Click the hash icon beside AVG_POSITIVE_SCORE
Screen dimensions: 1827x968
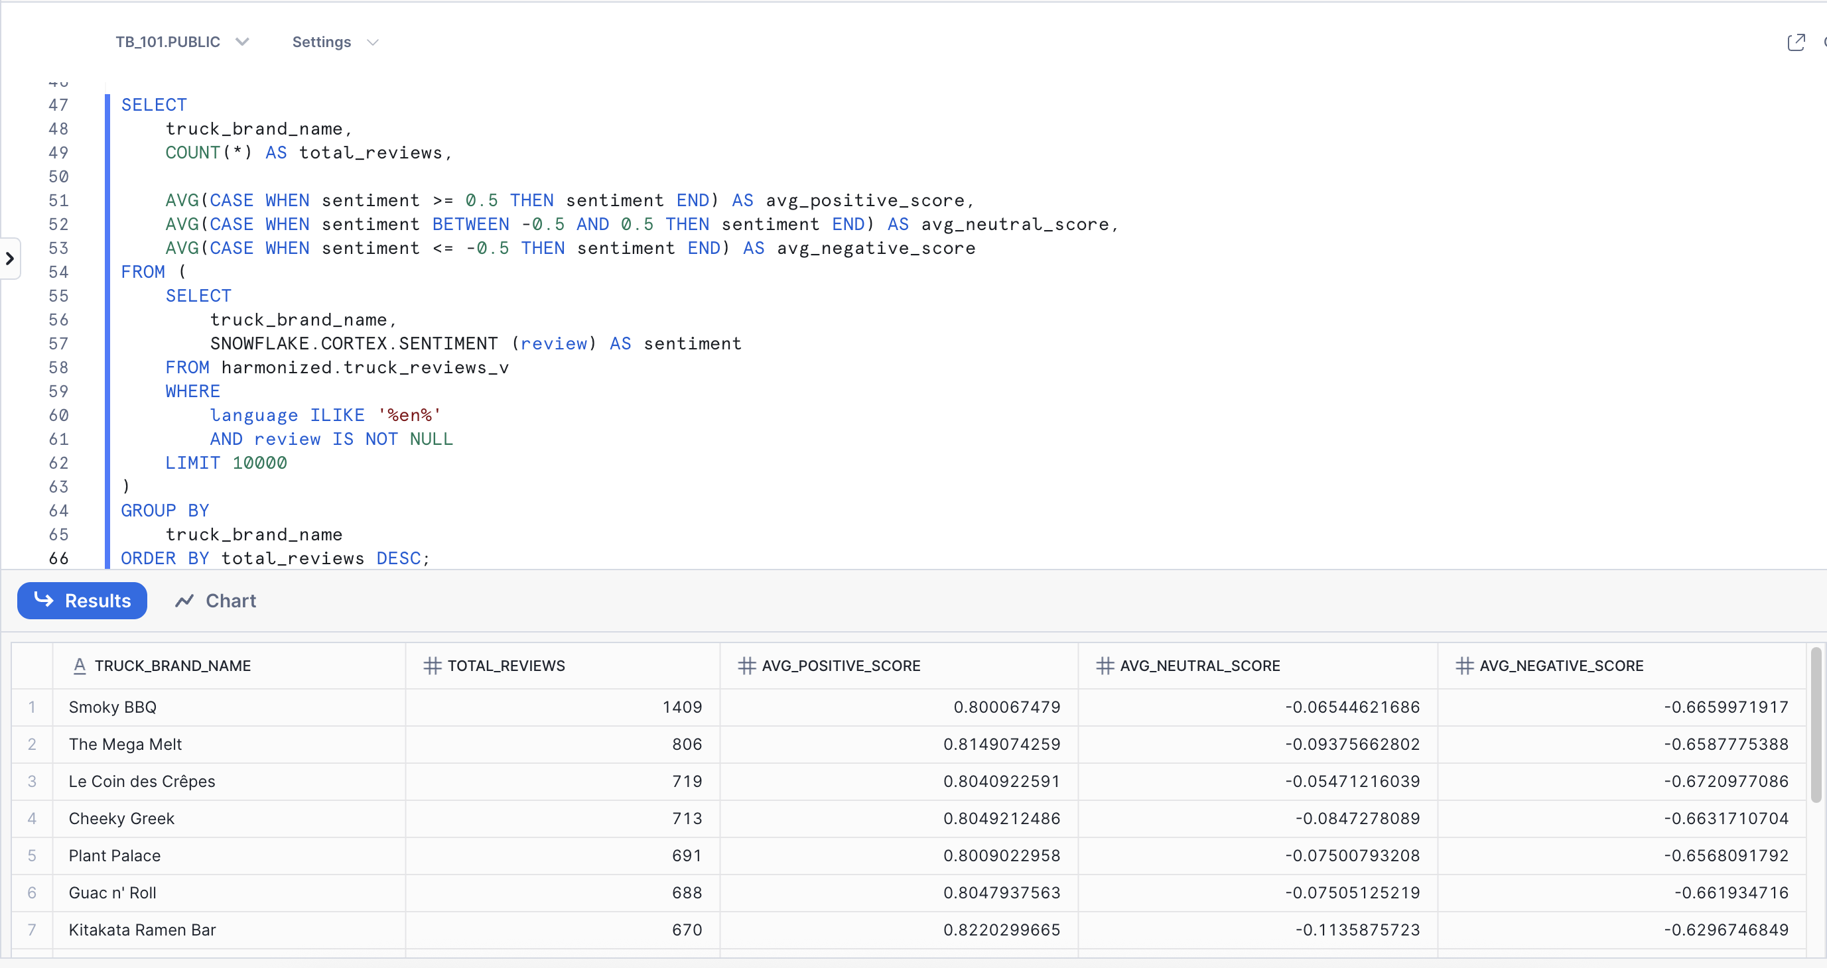point(746,666)
